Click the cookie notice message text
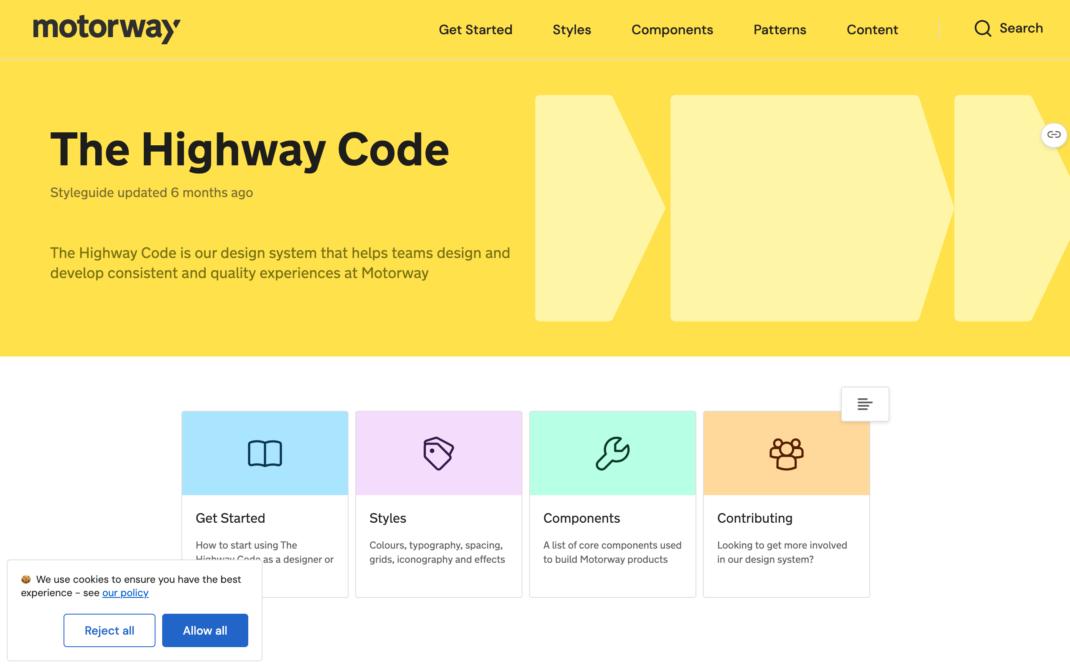Viewport: 1070px width, 668px height. 131,586
